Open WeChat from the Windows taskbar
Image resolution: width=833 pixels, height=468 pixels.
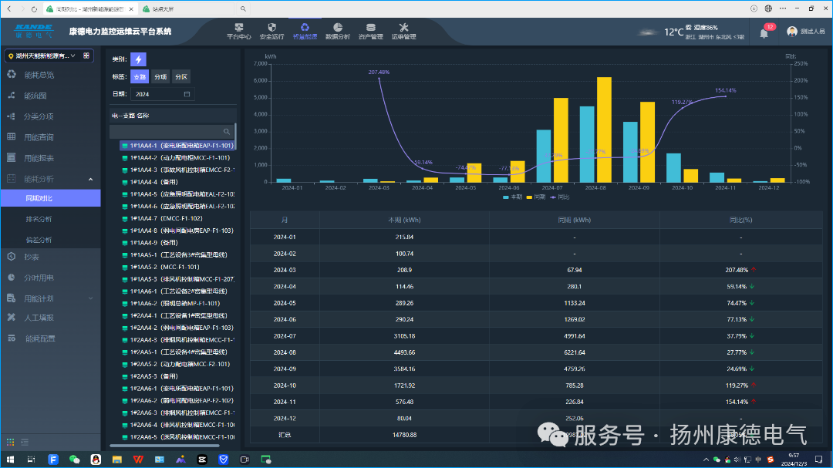pos(75,460)
